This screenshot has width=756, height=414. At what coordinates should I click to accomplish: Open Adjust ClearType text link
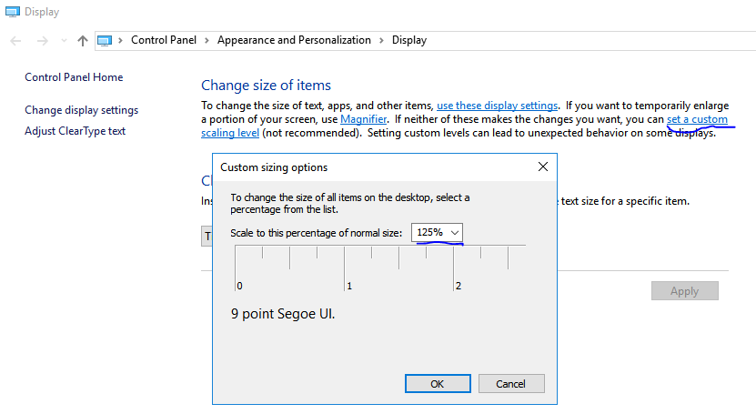click(75, 131)
